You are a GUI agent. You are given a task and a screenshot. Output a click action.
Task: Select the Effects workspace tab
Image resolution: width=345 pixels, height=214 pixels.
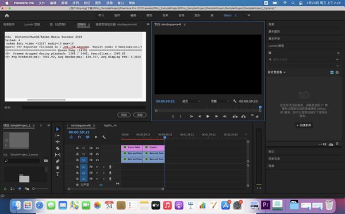coord(228,15)
